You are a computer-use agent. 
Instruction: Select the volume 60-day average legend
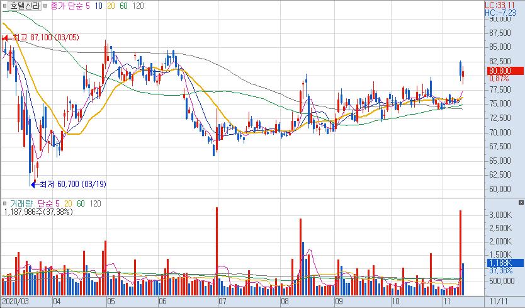tap(81, 203)
